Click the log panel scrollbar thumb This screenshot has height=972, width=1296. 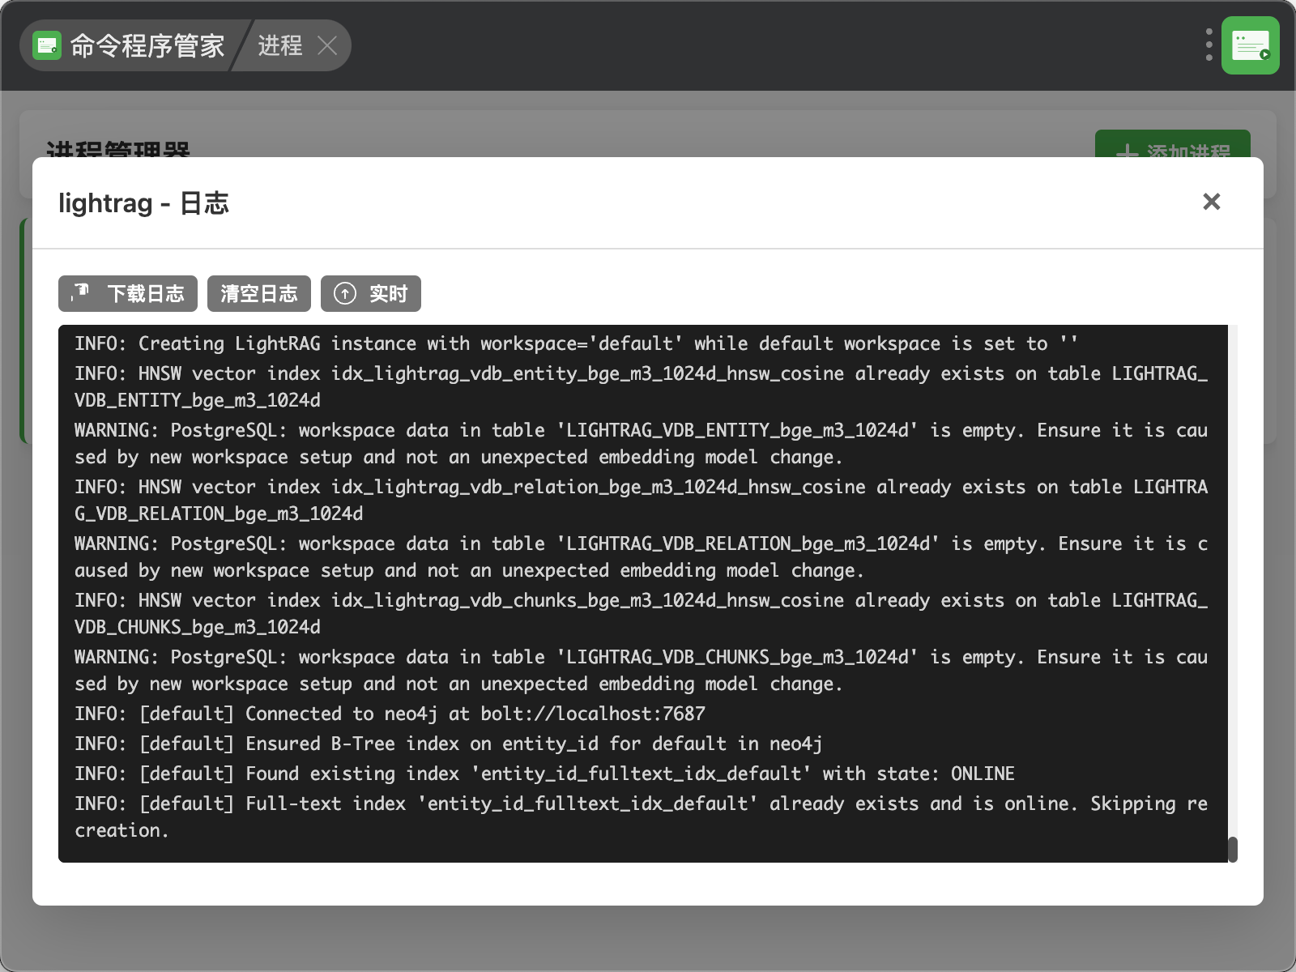click(x=1233, y=849)
